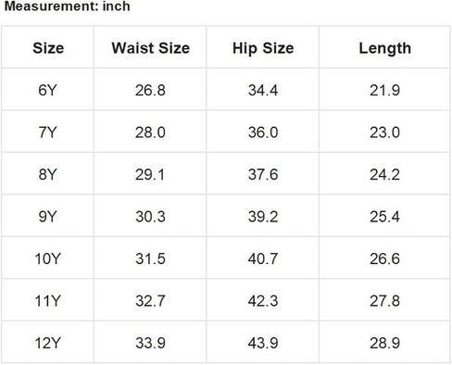Click the hip value 40.7

tap(263, 258)
